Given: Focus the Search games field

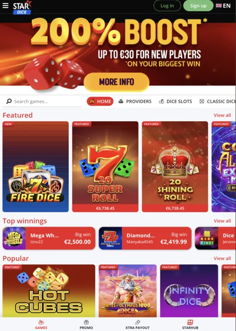Looking at the screenshot, I should pos(42,102).
